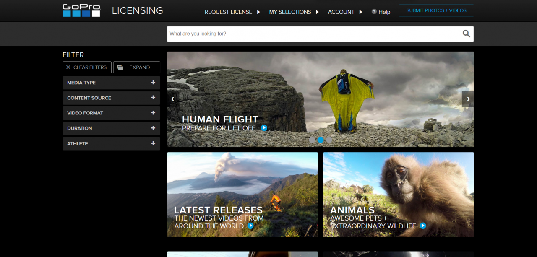Click play icon on Latest Releases tile
This screenshot has height=257, width=537.
(x=250, y=226)
